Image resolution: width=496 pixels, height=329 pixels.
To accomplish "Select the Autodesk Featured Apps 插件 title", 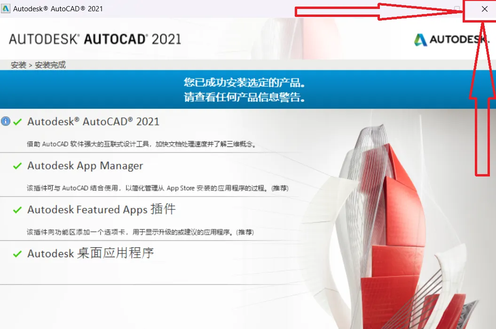I will [x=102, y=209].
